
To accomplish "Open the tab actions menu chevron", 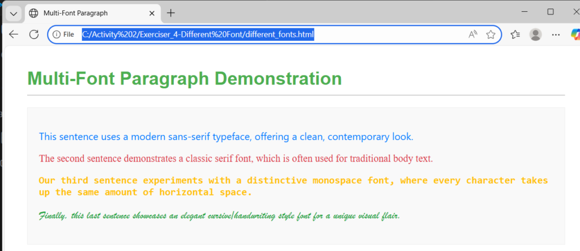I will coord(14,12).
